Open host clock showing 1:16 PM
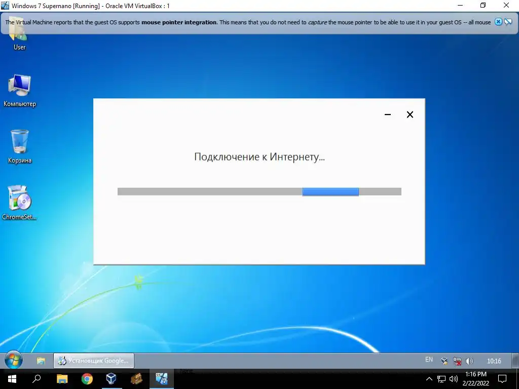The width and height of the screenshot is (519, 389). [476, 379]
